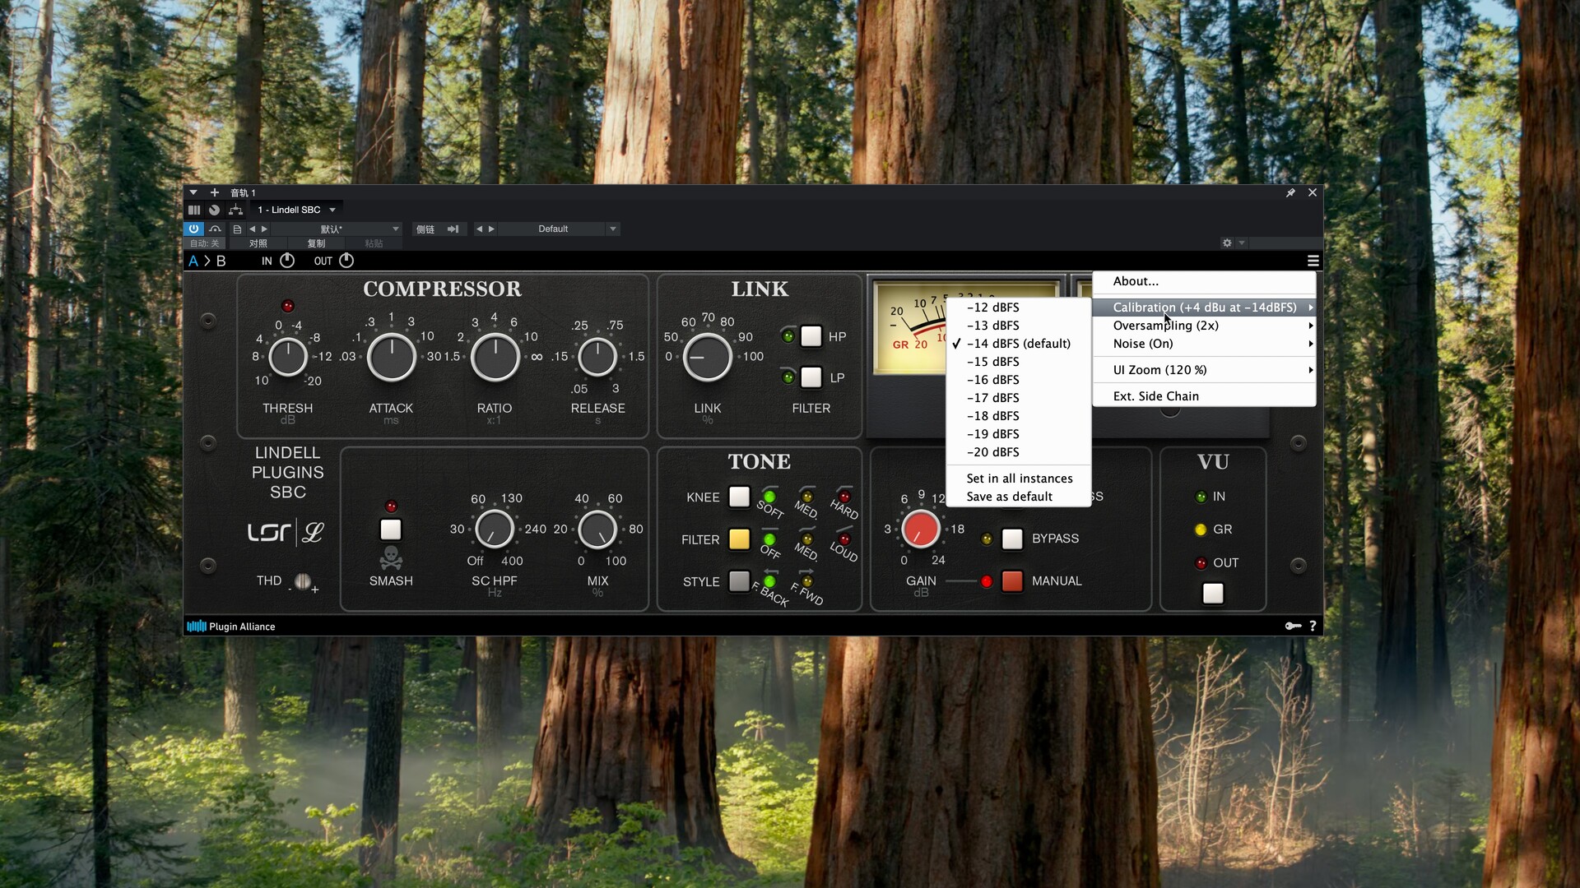Open the collapse triangle left of plus icon
1580x888 pixels.
[x=193, y=192]
